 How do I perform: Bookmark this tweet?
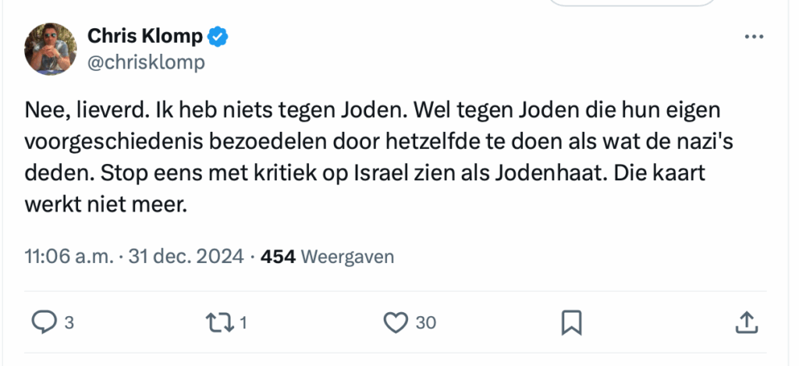(x=571, y=322)
